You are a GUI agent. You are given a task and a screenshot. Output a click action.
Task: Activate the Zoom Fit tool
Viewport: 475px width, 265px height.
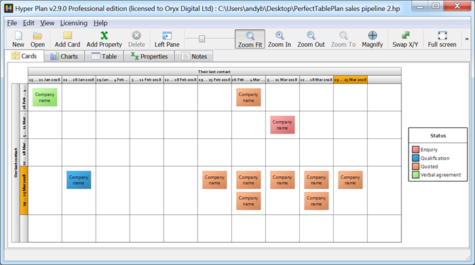pos(250,39)
